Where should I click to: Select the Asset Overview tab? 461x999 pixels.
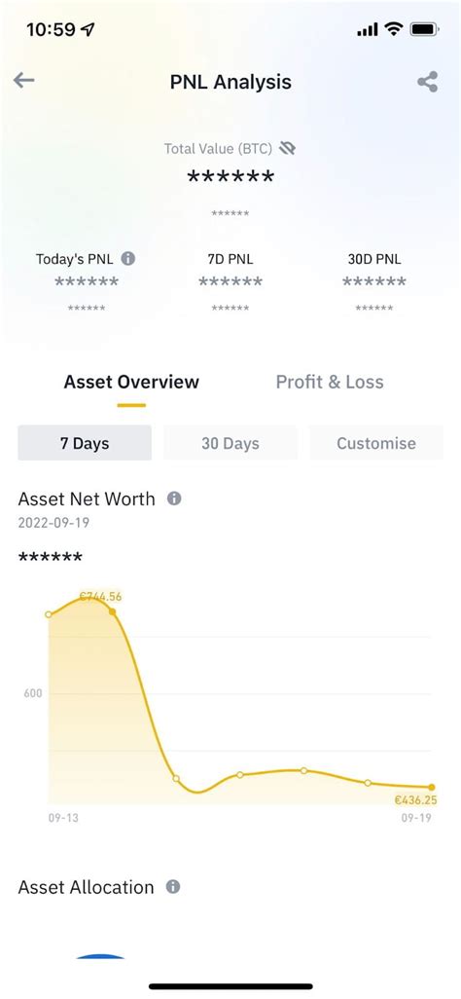pos(131,382)
